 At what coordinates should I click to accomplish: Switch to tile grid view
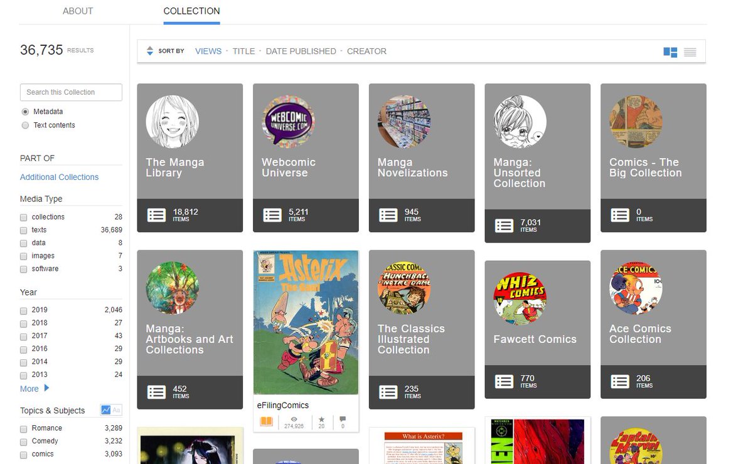[x=670, y=52]
